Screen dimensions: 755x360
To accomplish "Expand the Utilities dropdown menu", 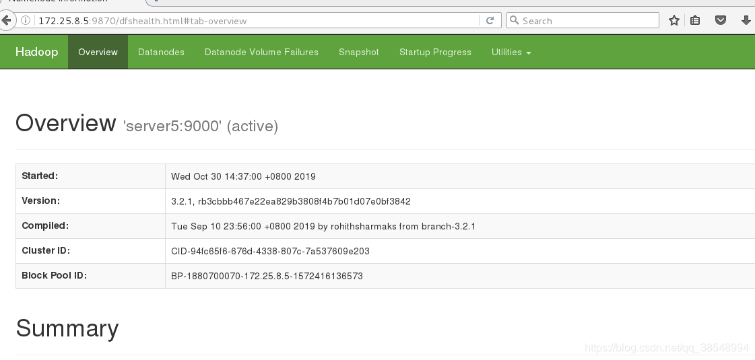I will [x=511, y=52].
